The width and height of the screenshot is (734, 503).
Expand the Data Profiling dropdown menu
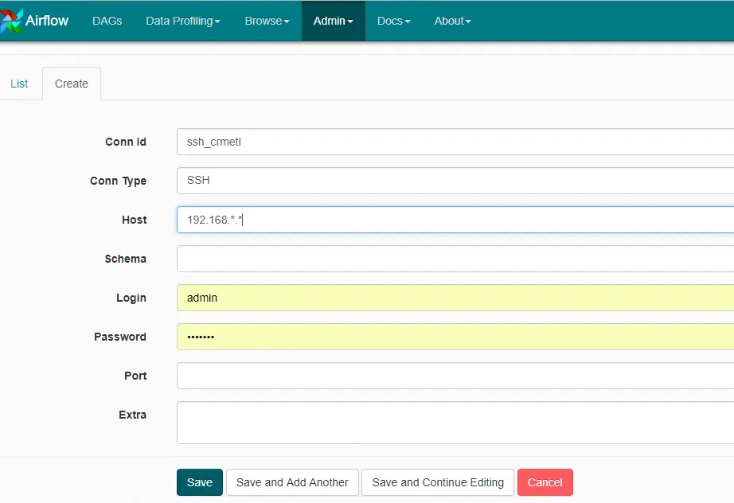point(183,21)
